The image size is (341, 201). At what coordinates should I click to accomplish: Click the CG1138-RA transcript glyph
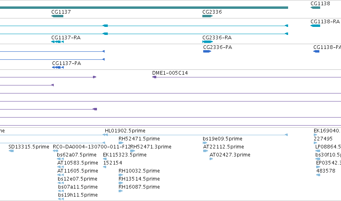pyautogui.click(x=315, y=26)
